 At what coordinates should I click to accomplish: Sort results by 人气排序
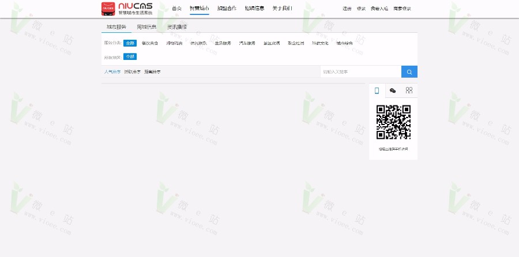[x=112, y=72]
